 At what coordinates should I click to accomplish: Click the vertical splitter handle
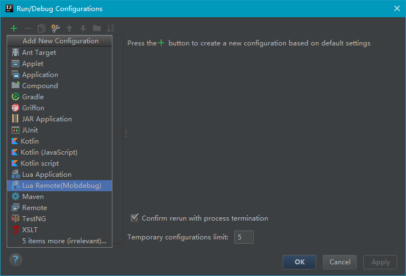[x=125, y=133]
